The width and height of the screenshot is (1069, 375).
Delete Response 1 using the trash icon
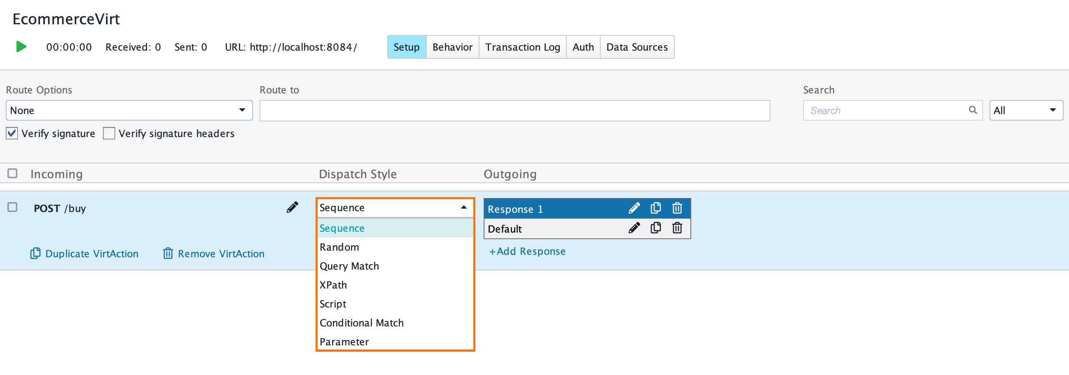(676, 208)
